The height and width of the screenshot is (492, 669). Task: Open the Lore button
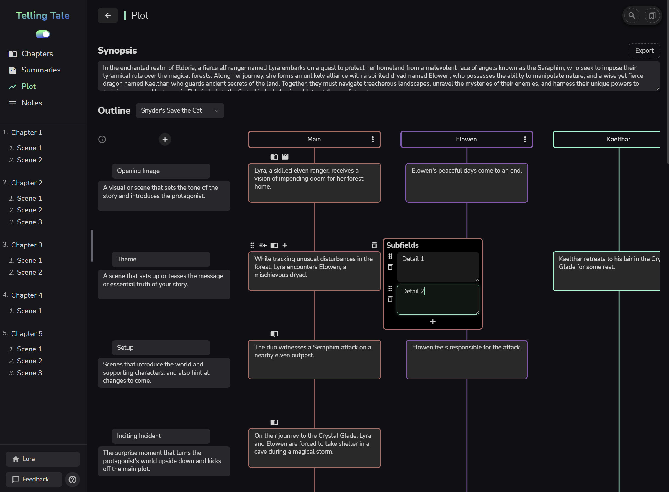[x=43, y=459]
